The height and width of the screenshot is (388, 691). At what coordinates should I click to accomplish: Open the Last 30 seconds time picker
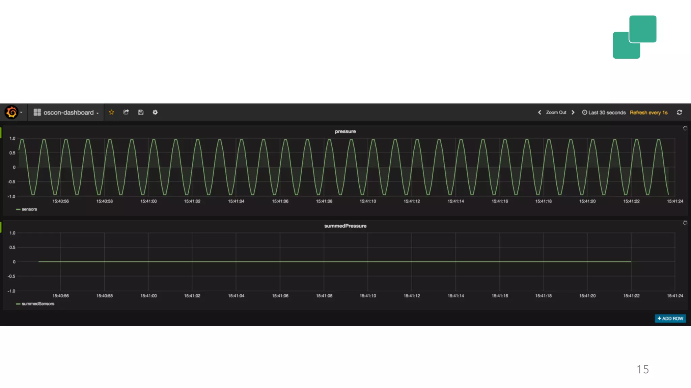(x=604, y=112)
